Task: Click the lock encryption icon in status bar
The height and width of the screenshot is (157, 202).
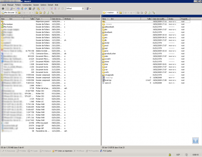Action: point(170,155)
